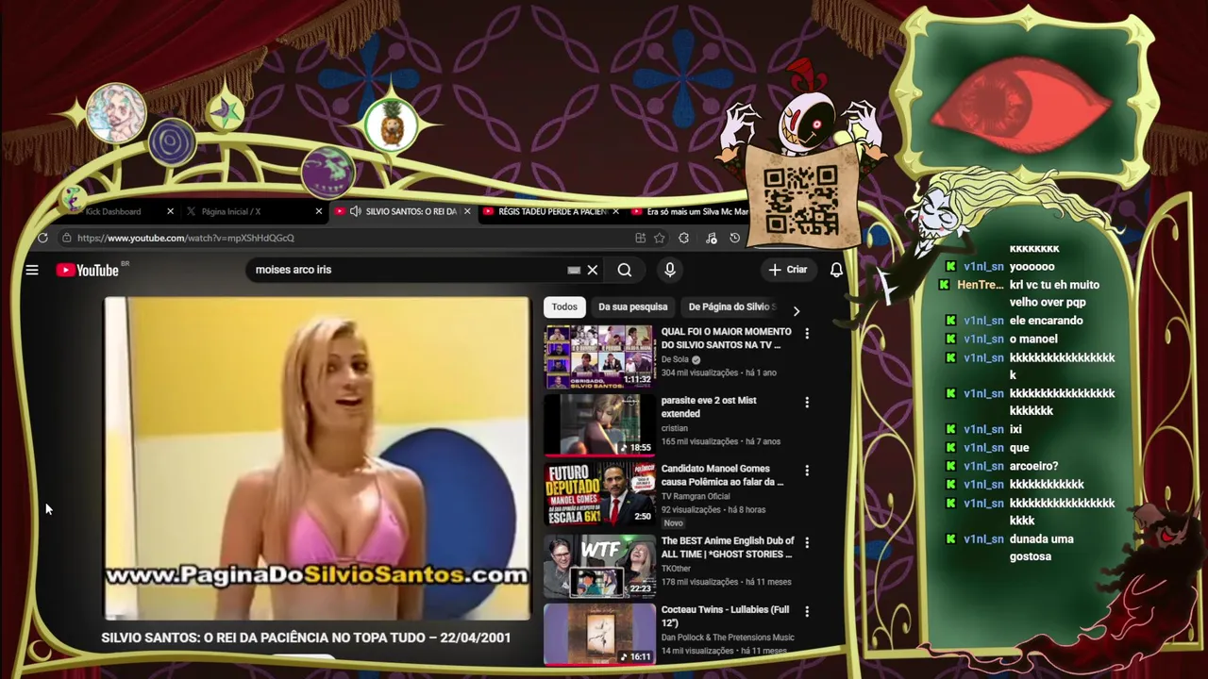Image resolution: width=1208 pixels, height=679 pixels.
Task: Switch to the Era só mais um Silva tab
Action: [x=690, y=211]
